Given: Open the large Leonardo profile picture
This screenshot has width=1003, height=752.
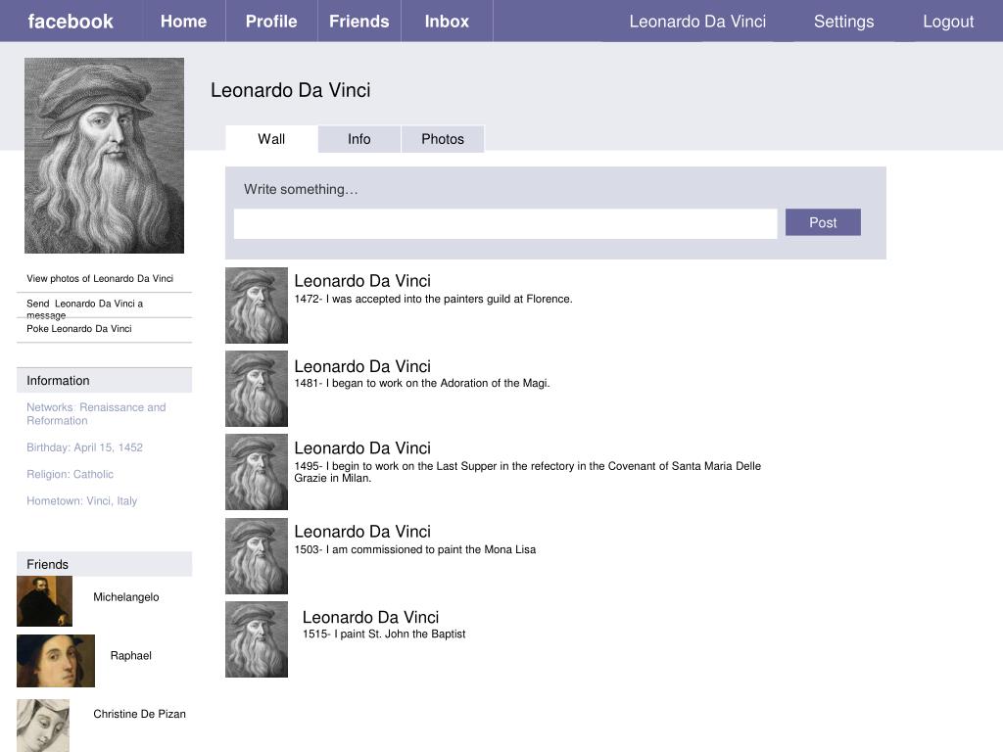Looking at the screenshot, I should coord(104,156).
